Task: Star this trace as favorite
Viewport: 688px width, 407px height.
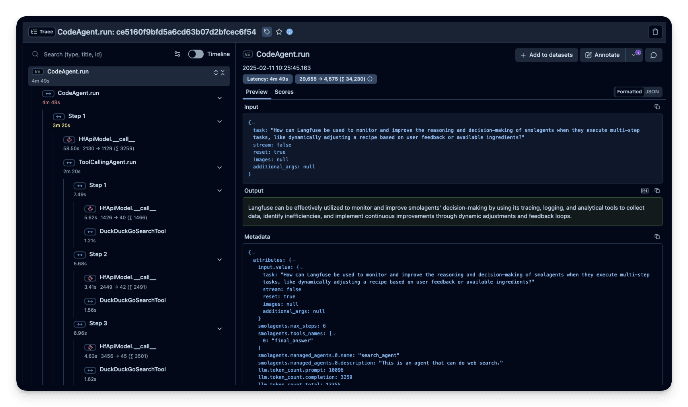Action: [x=279, y=32]
